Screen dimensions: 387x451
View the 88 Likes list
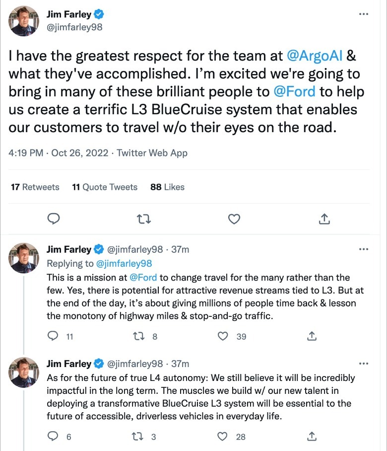point(167,187)
